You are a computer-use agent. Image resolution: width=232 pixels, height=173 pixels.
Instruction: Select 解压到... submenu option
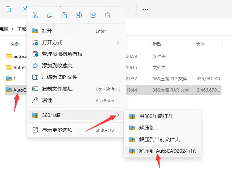(162, 128)
